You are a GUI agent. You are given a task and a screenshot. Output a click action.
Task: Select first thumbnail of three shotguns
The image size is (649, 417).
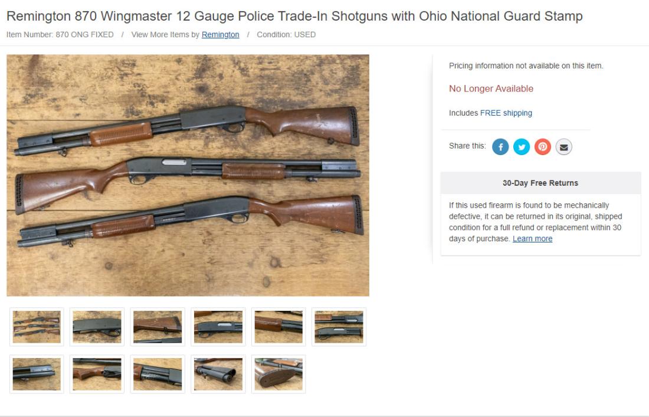pos(37,327)
